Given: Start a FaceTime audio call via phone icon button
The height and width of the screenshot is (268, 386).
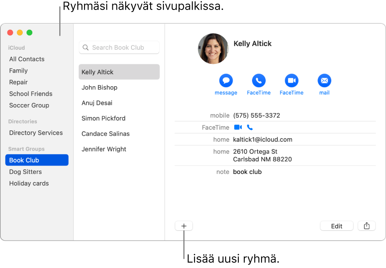Looking at the screenshot, I should (258, 80).
